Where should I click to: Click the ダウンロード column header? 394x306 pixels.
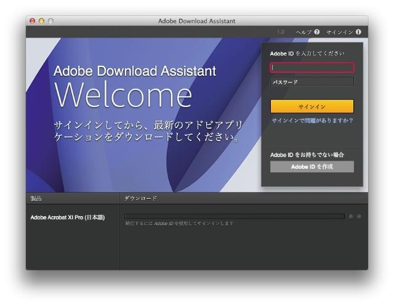(140, 198)
